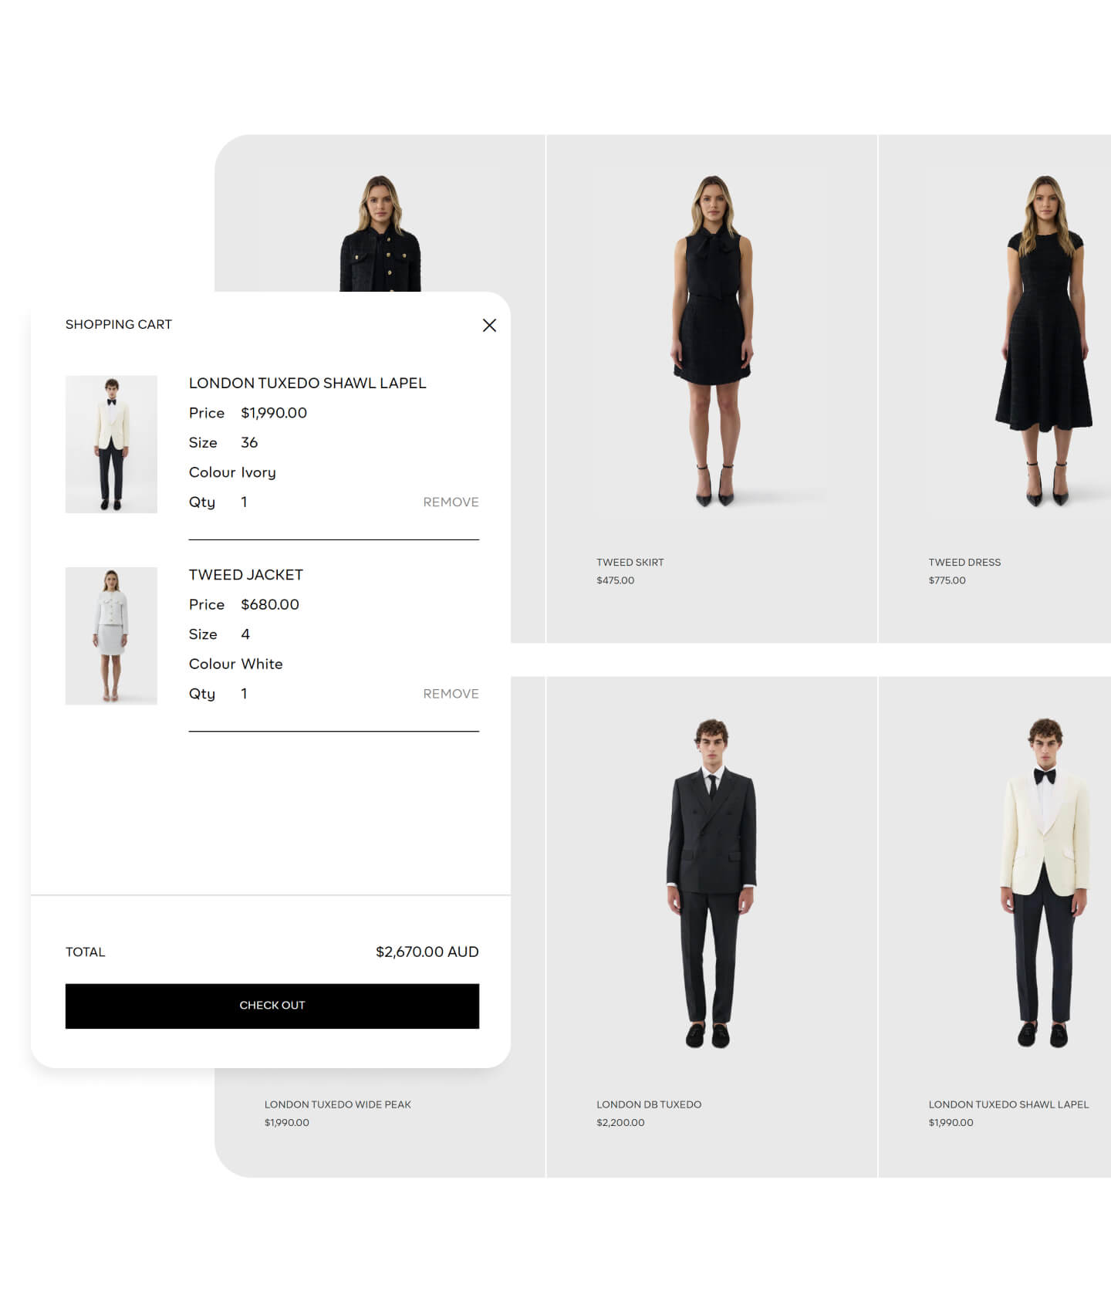This screenshot has height=1312, width=1111.
Task: Click the Check Out button
Action: point(272,1006)
